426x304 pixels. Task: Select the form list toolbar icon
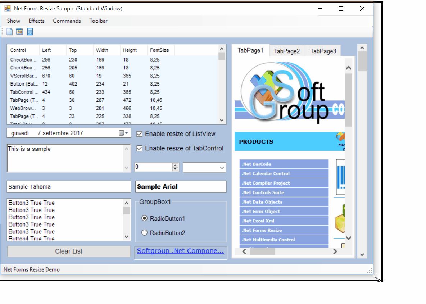(x=30, y=32)
